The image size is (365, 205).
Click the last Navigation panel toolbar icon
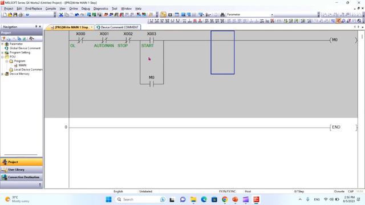click(x=31, y=39)
